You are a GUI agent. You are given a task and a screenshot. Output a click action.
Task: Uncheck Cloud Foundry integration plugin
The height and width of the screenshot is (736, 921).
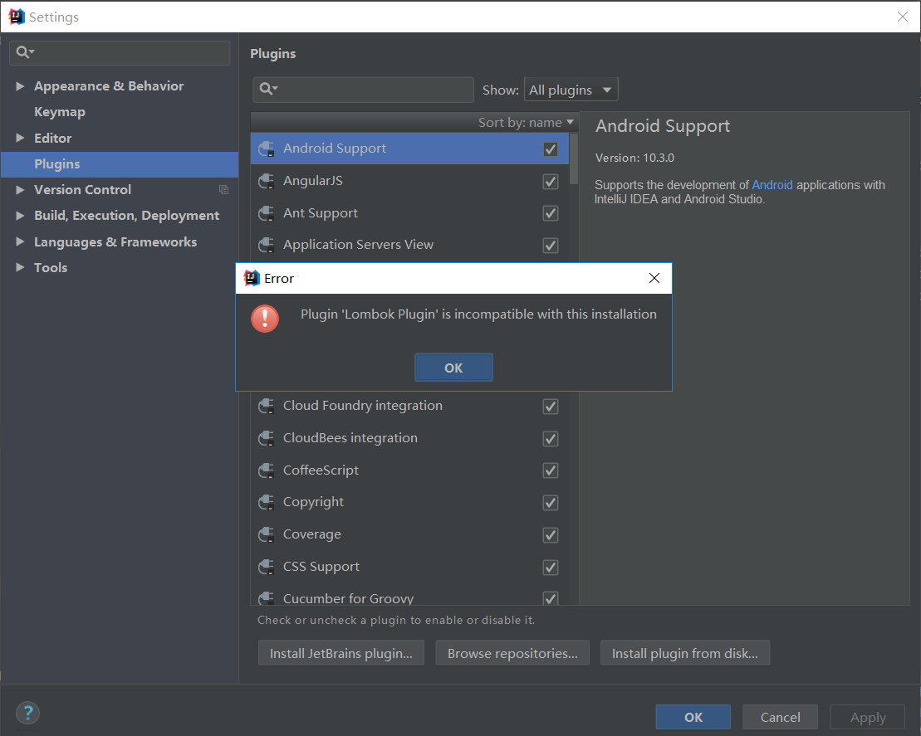coord(551,406)
